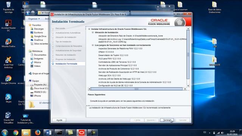This screenshot has height=136, width=242.
Task: Select 'Bienvenido' step in installer sidebar
Action: pos(60,28)
